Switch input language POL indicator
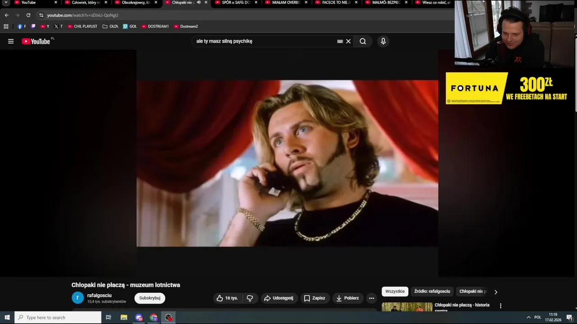 point(537,317)
